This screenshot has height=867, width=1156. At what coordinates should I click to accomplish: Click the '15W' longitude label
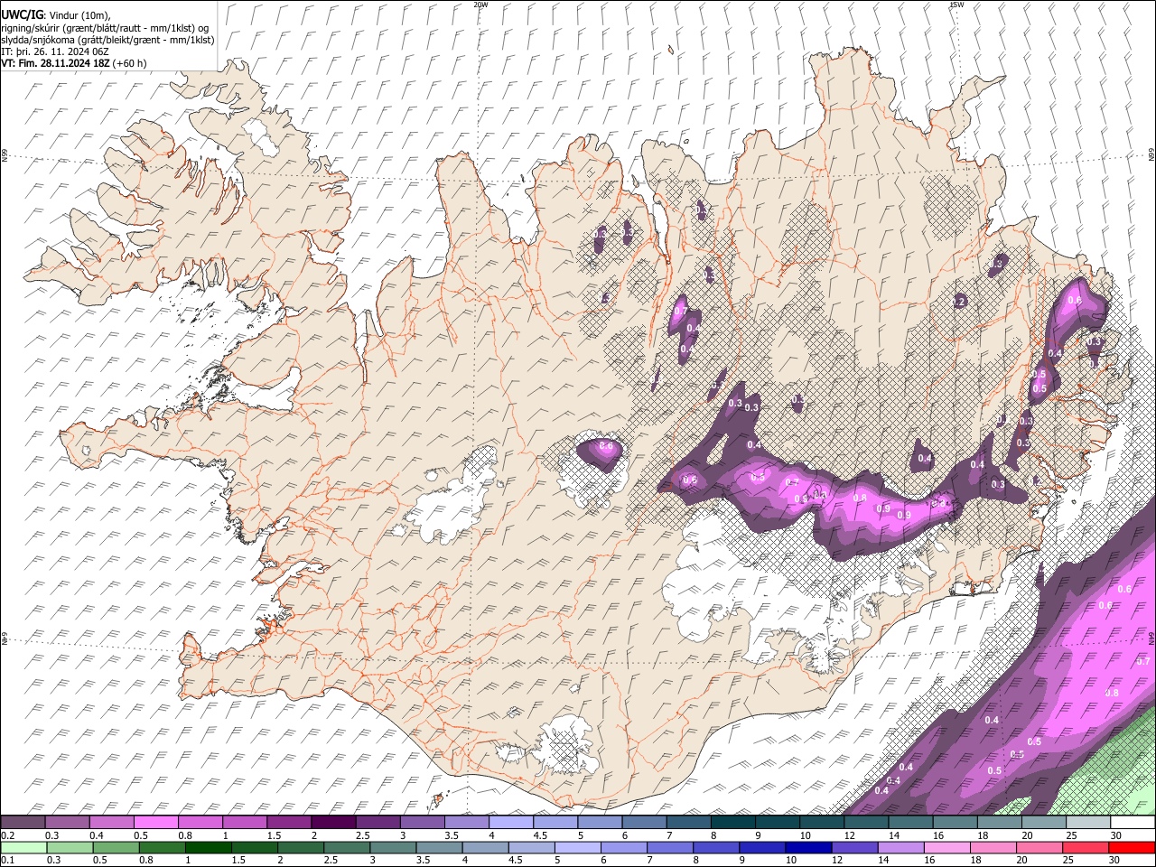(956, 5)
